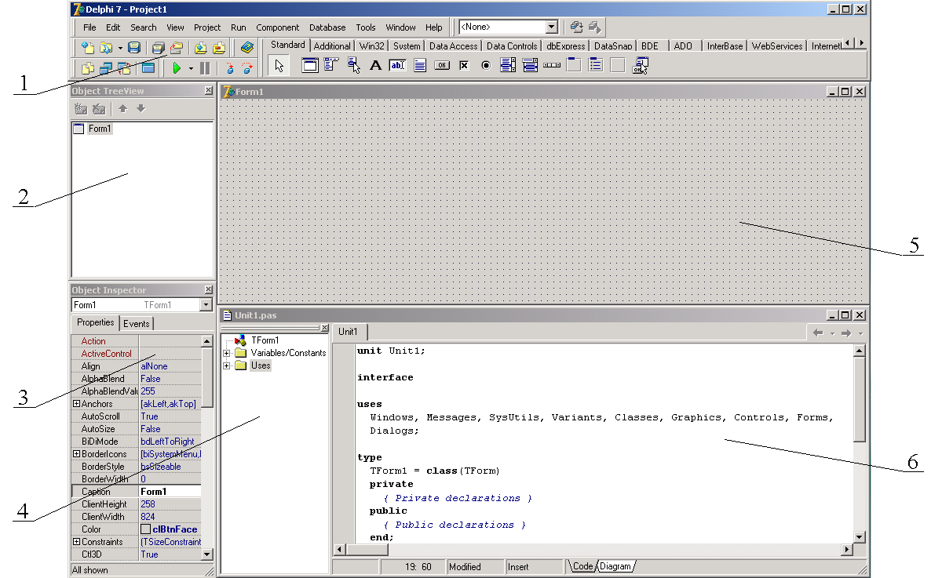This screenshot has height=578, width=942.
Task: Open the desktop layout <None> dropdown
Action: point(552,27)
